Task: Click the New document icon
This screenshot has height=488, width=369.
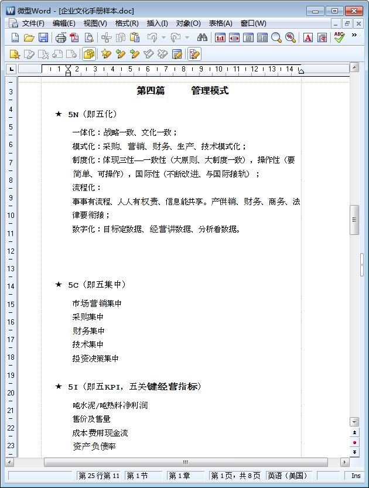Action: pyautogui.click(x=15, y=38)
